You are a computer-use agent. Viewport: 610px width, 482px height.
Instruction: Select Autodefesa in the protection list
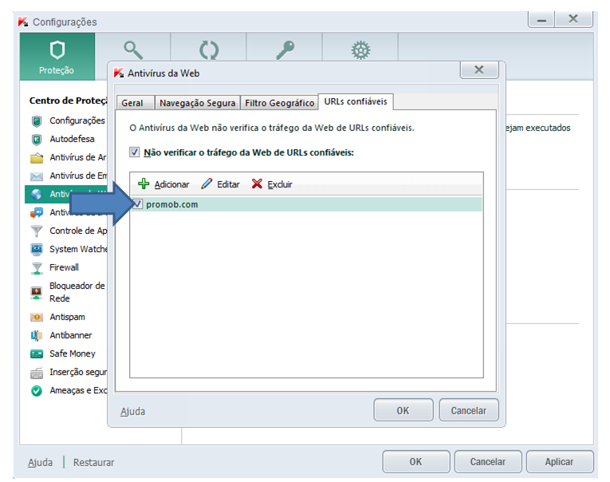click(x=72, y=139)
